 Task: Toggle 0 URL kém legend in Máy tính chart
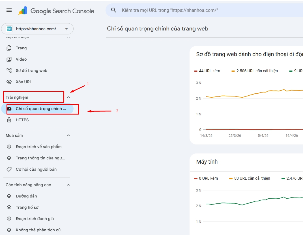[x=206, y=178]
